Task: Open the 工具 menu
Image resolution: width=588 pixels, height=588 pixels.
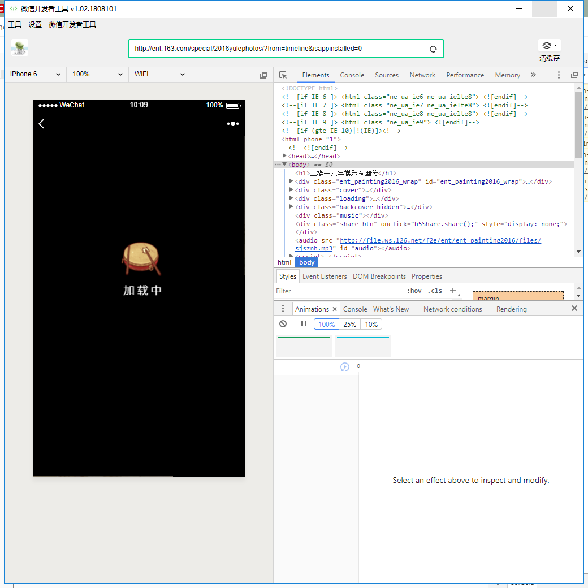Action: tap(15, 25)
